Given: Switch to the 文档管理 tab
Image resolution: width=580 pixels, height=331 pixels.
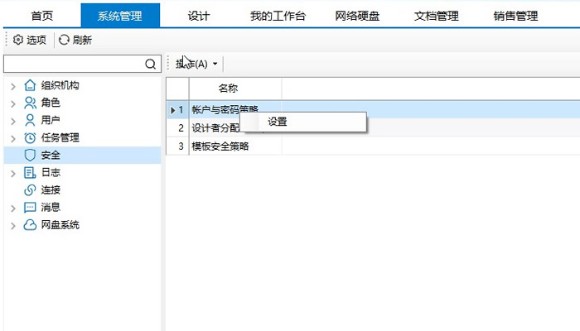Looking at the screenshot, I should point(436,16).
